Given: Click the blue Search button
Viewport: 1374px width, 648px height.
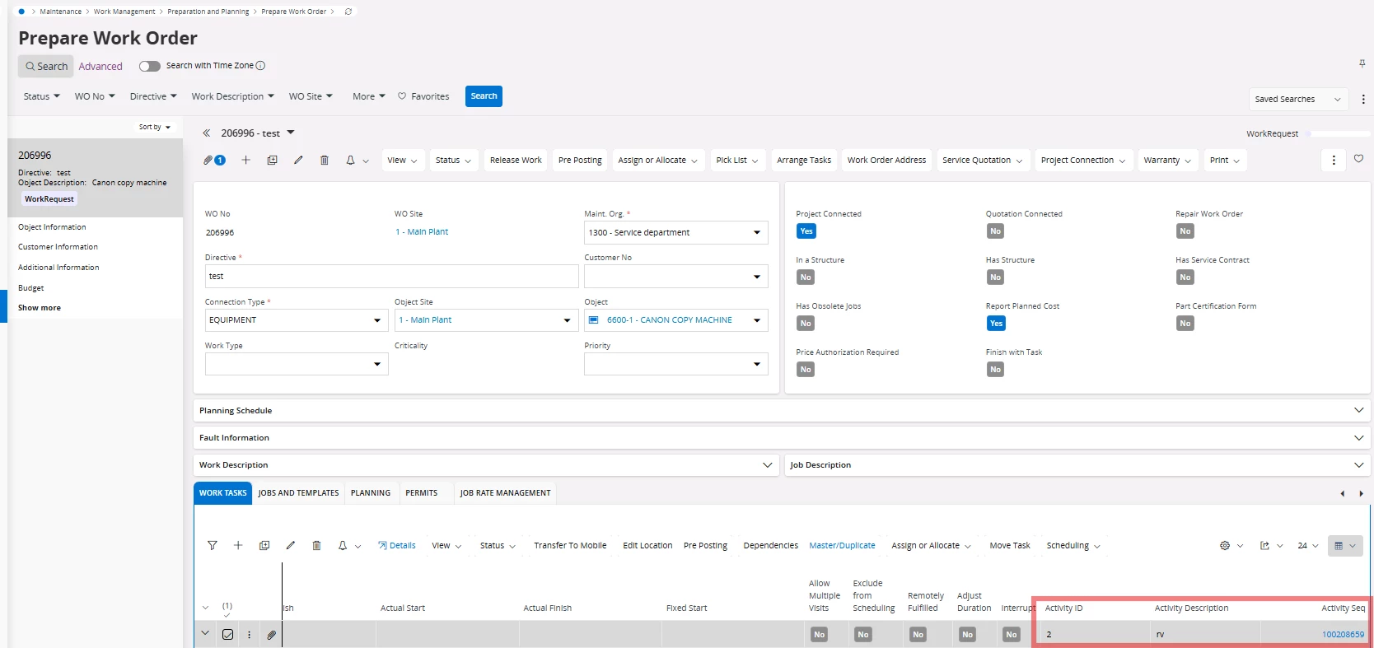Looking at the screenshot, I should (484, 96).
